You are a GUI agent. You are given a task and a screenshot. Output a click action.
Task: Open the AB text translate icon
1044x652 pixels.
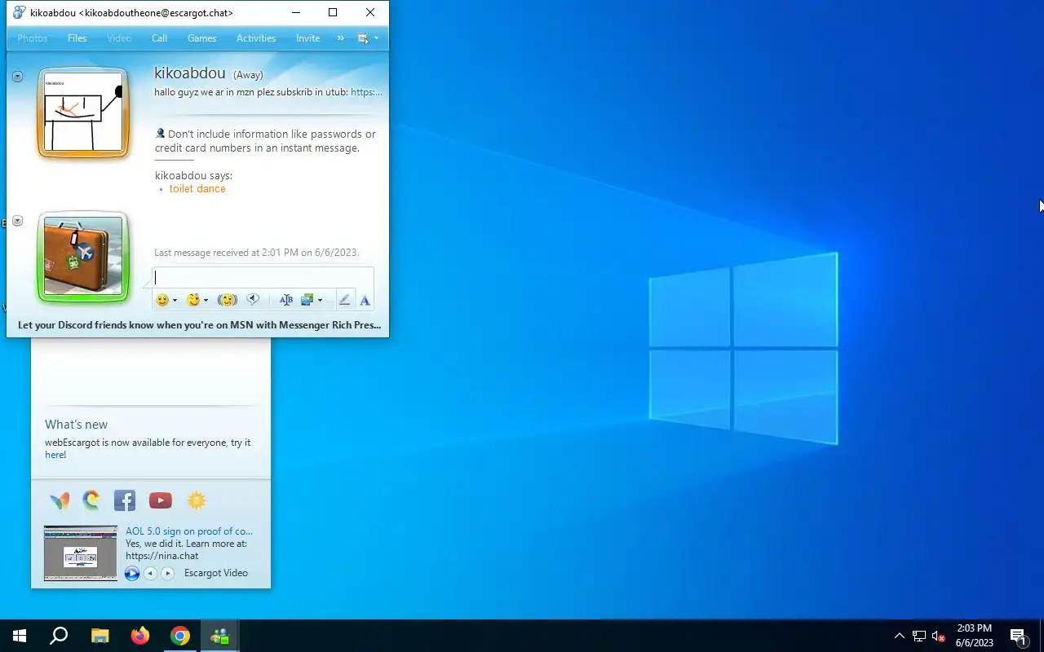tap(285, 300)
